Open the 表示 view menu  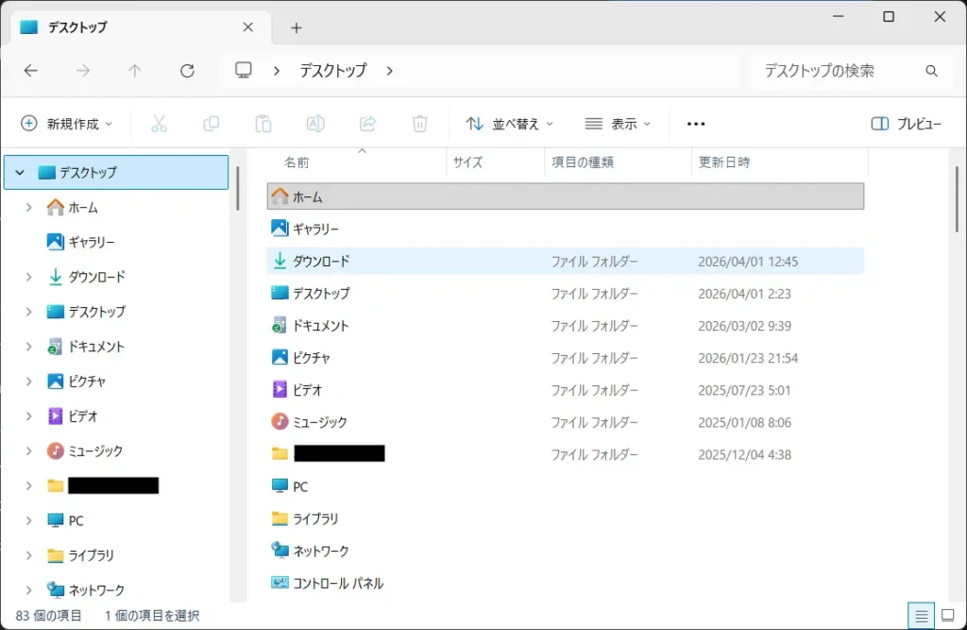pyautogui.click(x=619, y=124)
